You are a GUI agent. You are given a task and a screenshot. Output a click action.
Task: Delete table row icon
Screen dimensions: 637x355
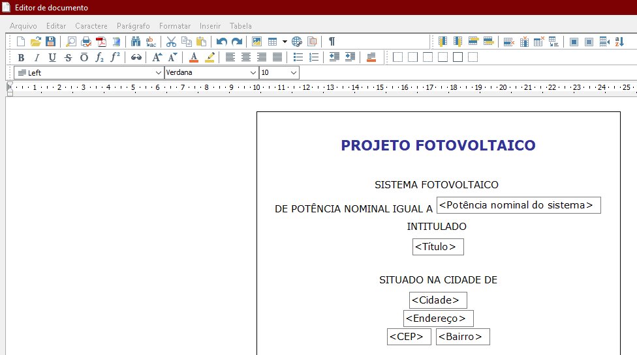pyautogui.click(x=508, y=41)
